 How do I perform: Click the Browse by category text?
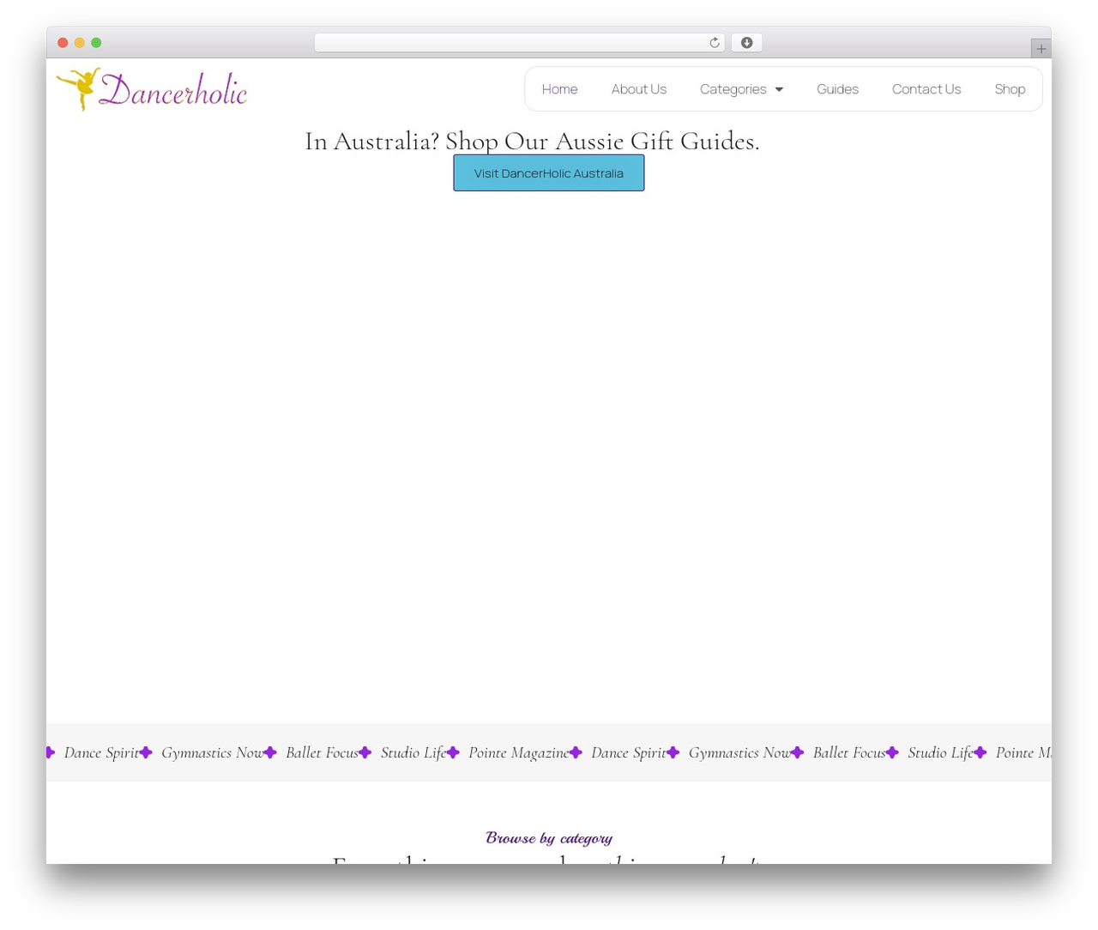(x=549, y=837)
